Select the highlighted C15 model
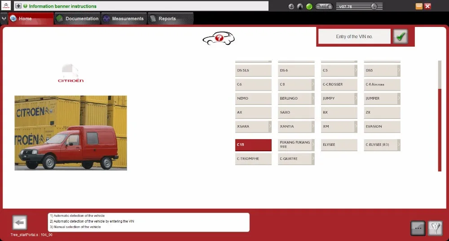This screenshot has width=449, height=241. (253, 145)
